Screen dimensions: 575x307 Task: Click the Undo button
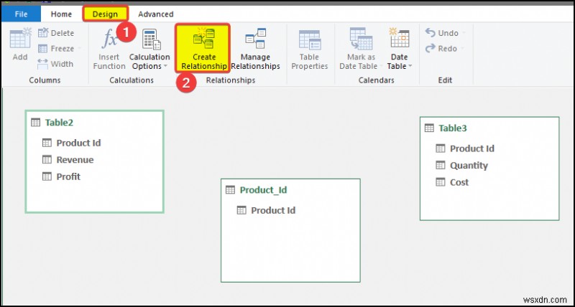(x=442, y=33)
